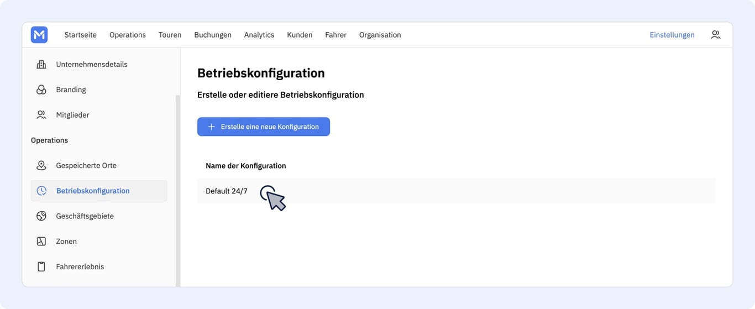Click the blue M app logo
Screen dimensions: 755x309
pyautogui.click(x=39, y=35)
